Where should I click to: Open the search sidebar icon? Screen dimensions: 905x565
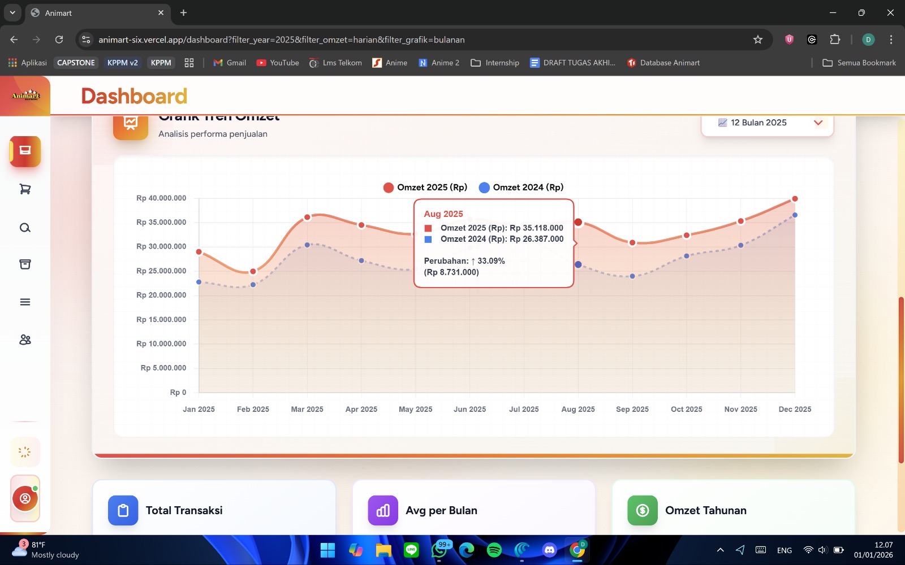pos(25,228)
